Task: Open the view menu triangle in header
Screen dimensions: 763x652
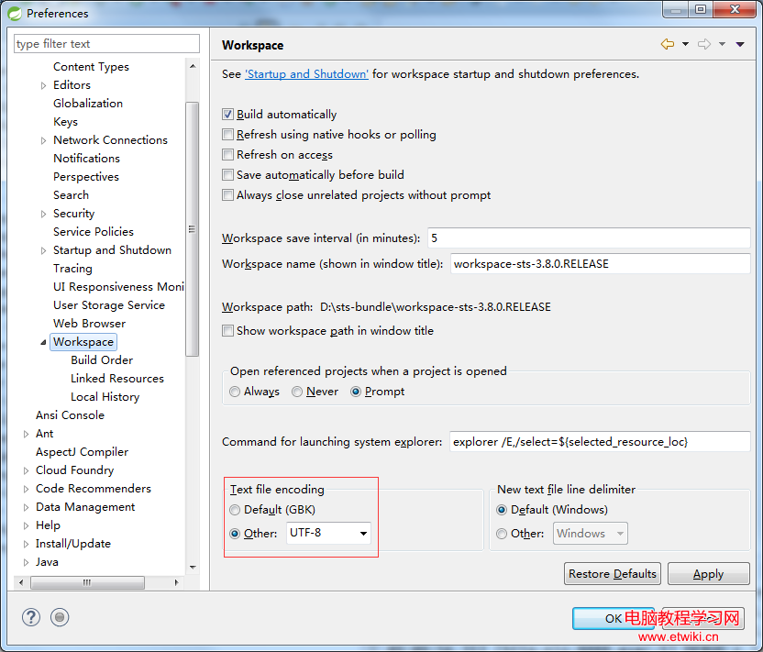Action: tap(740, 44)
